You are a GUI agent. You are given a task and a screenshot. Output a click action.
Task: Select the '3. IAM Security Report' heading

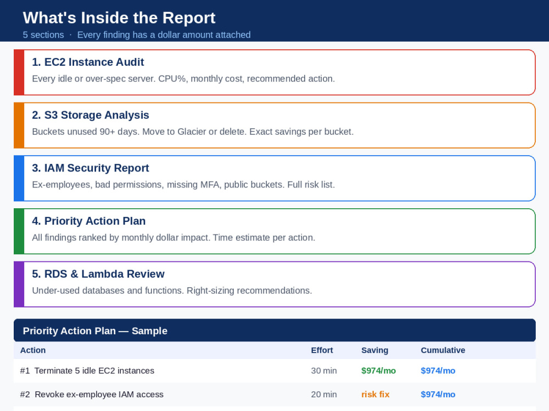pyautogui.click(x=91, y=168)
